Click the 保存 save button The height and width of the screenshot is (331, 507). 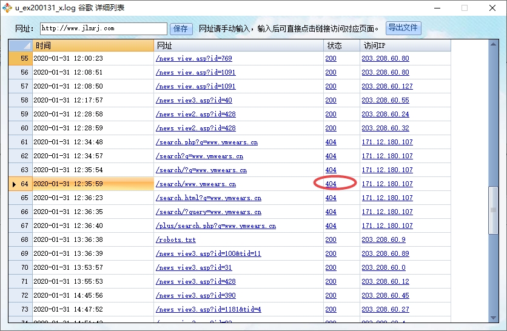pyautogui.click(x=181, y=28)
